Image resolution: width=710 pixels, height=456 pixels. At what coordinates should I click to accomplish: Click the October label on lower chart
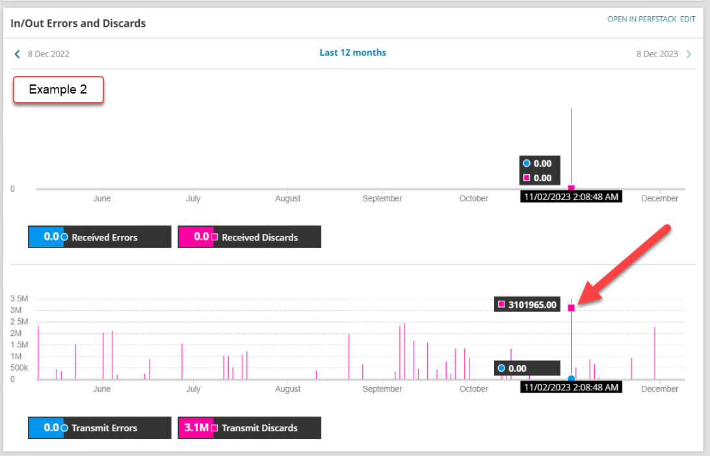pos(473,388)
